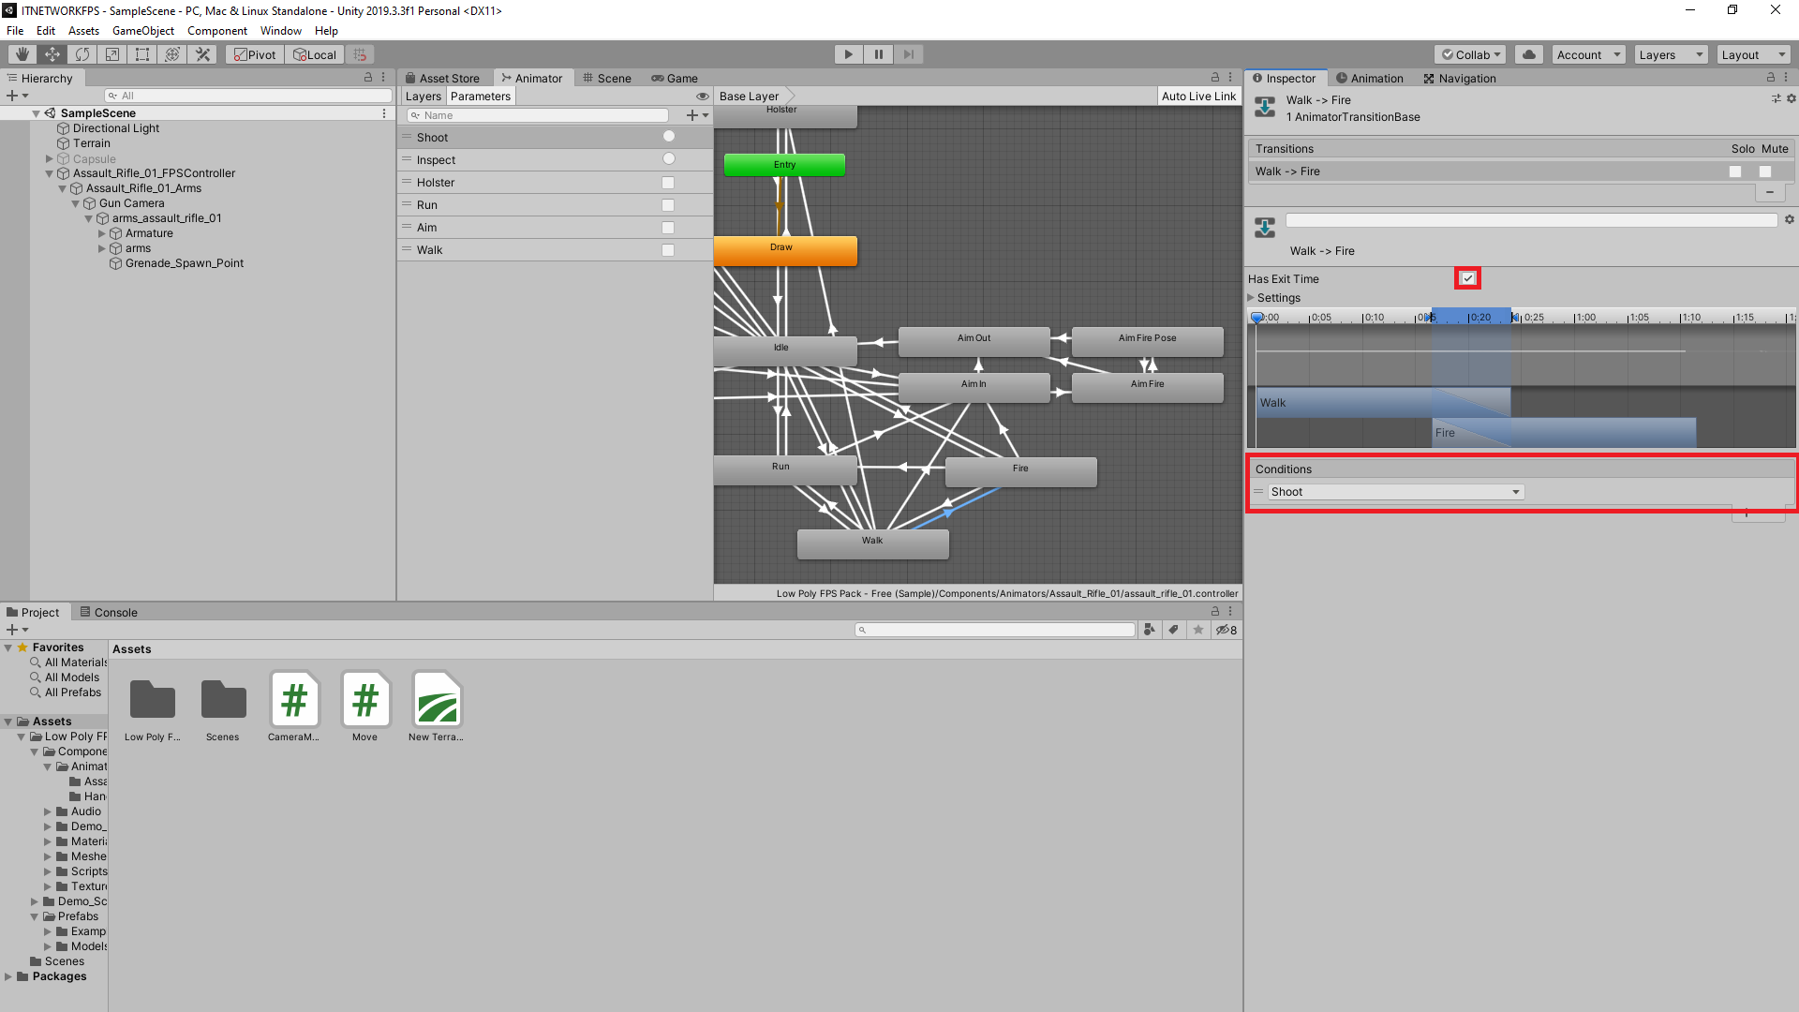
Task: Select the Rotate tool
Action: [x=82, y=53]
